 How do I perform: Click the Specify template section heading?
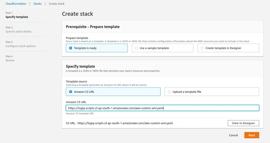tap(80, 67)
